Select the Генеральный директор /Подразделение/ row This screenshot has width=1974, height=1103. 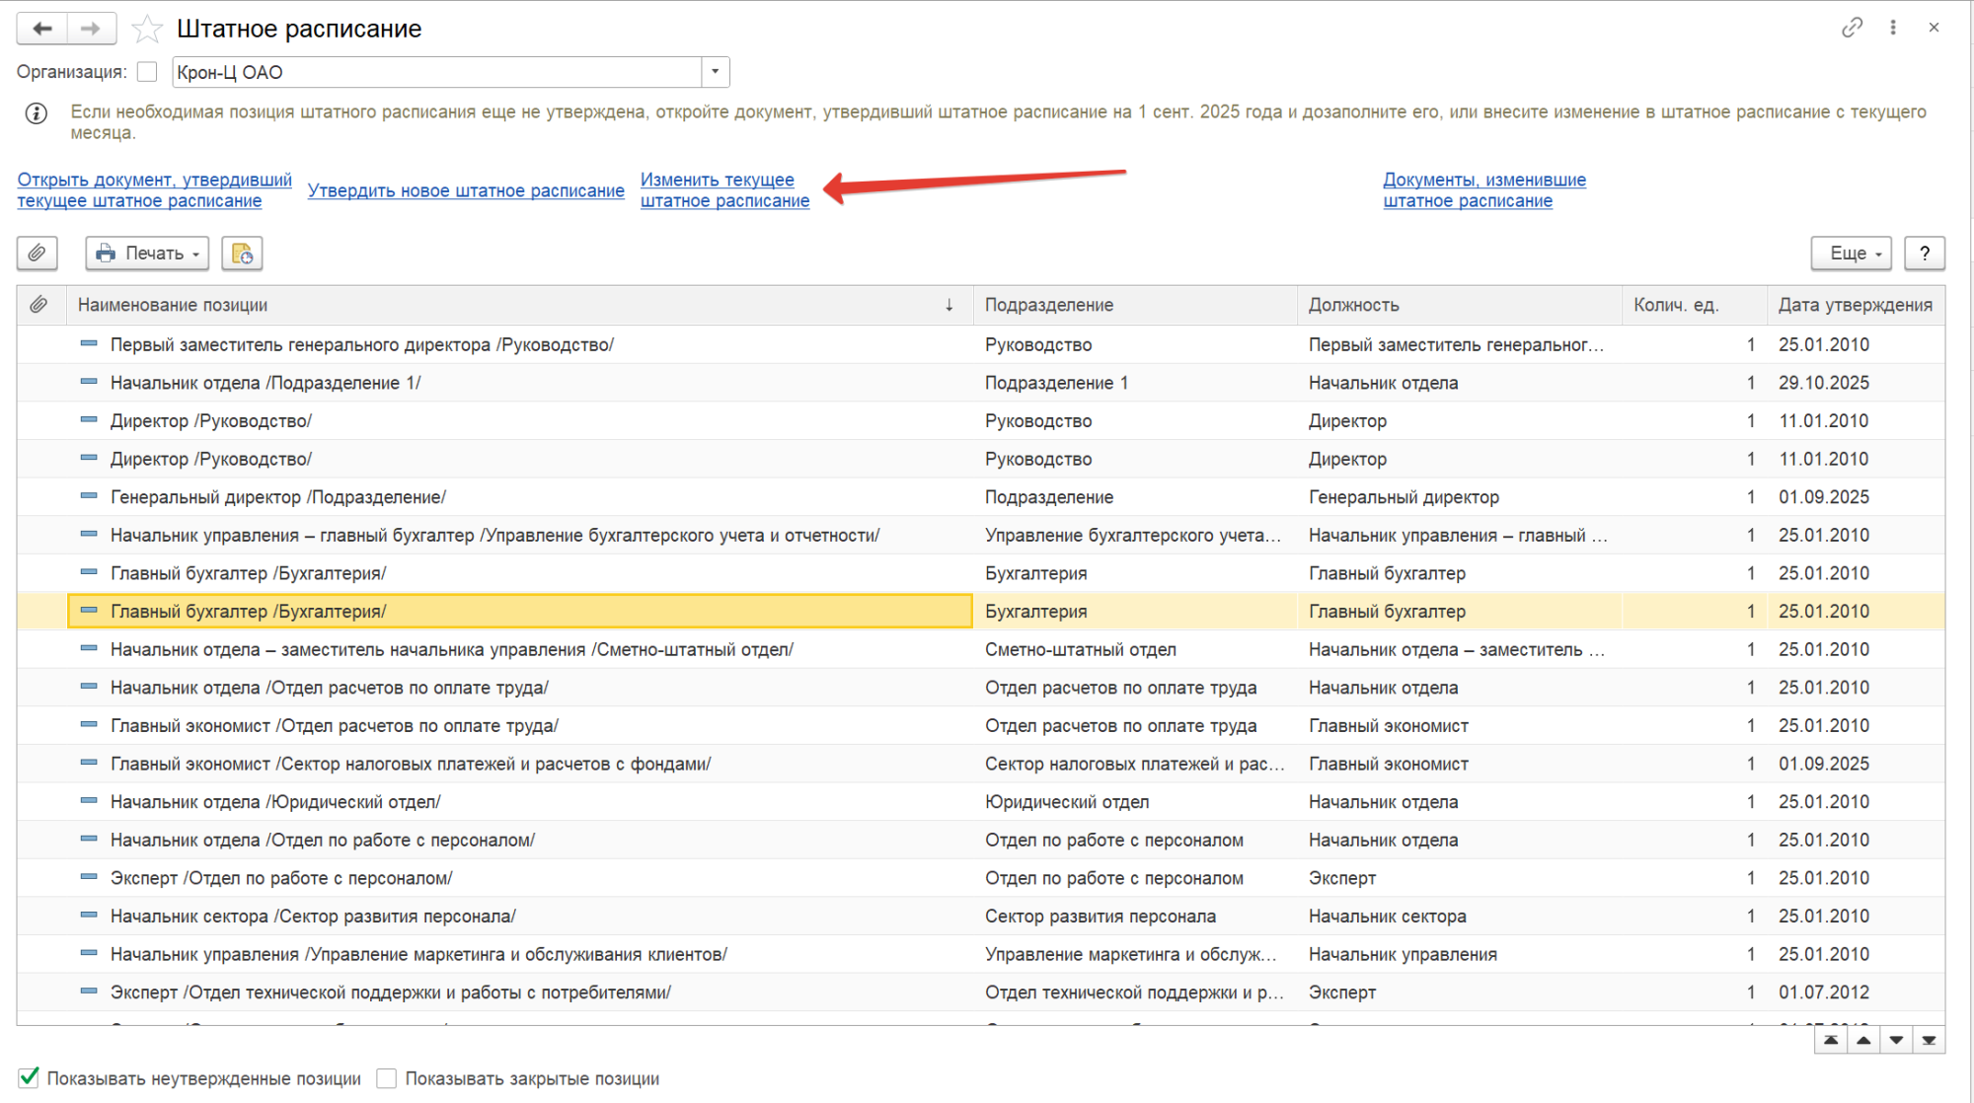278,497
